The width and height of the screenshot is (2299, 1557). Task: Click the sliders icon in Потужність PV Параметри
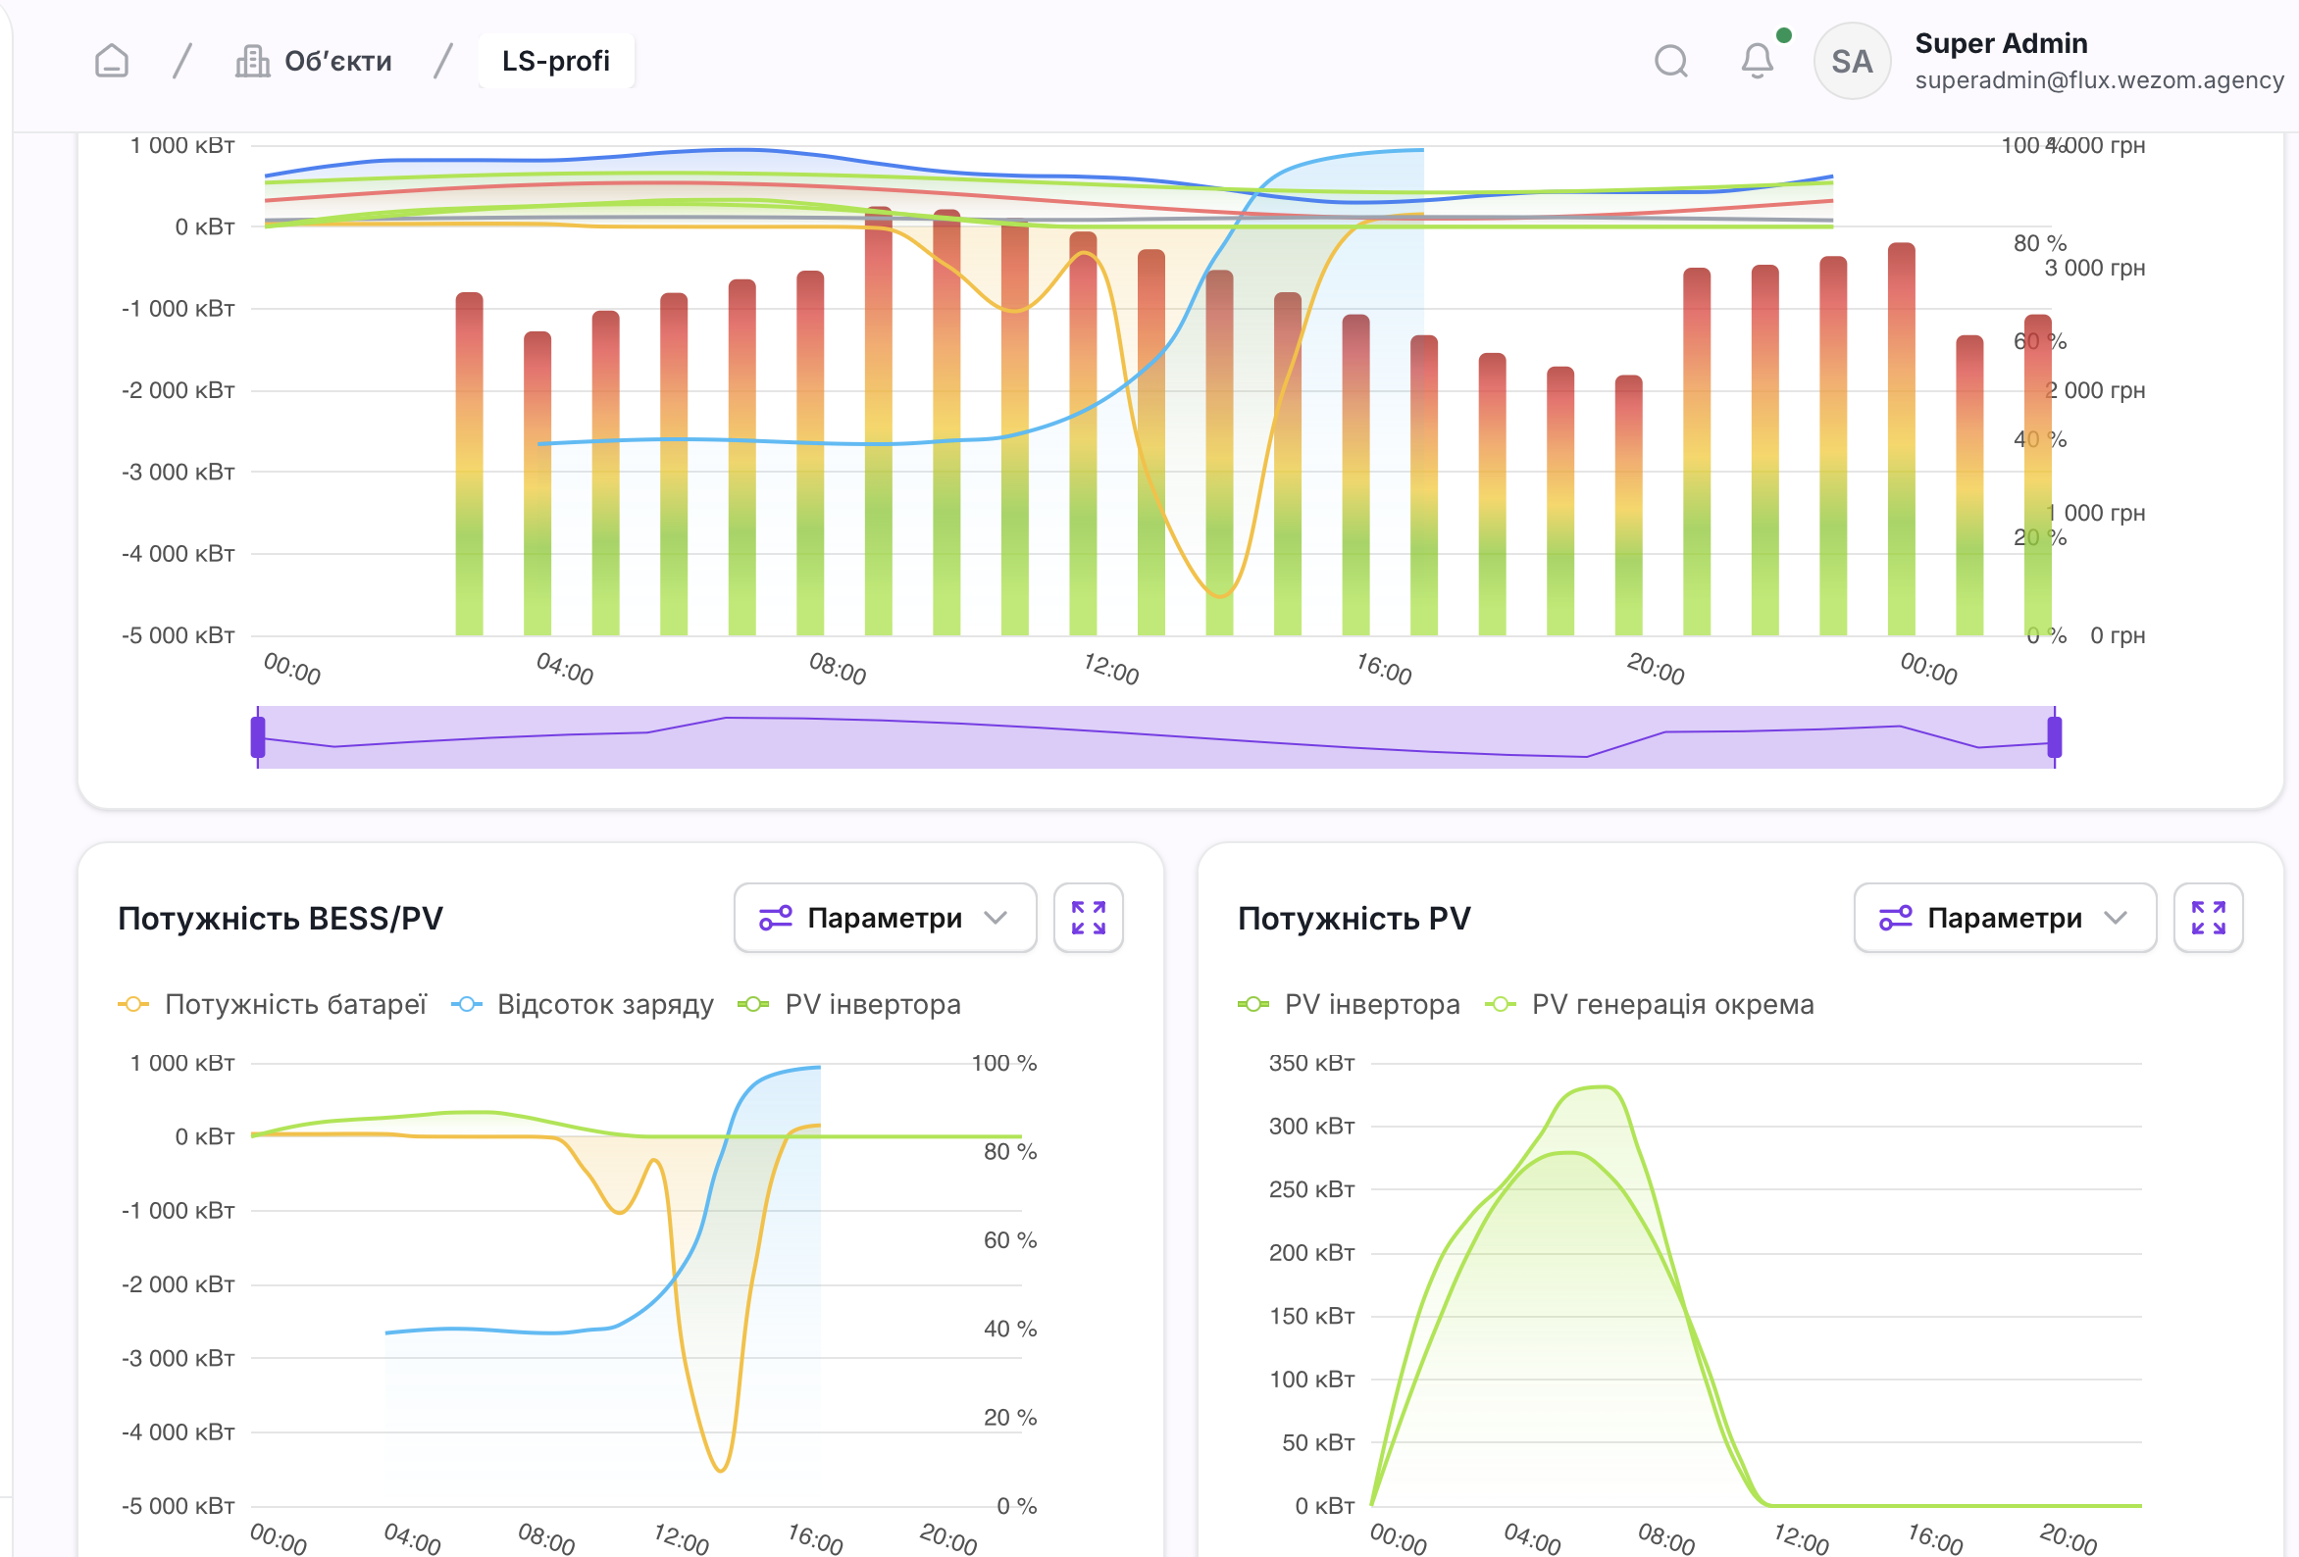(x=1895, y=918)
